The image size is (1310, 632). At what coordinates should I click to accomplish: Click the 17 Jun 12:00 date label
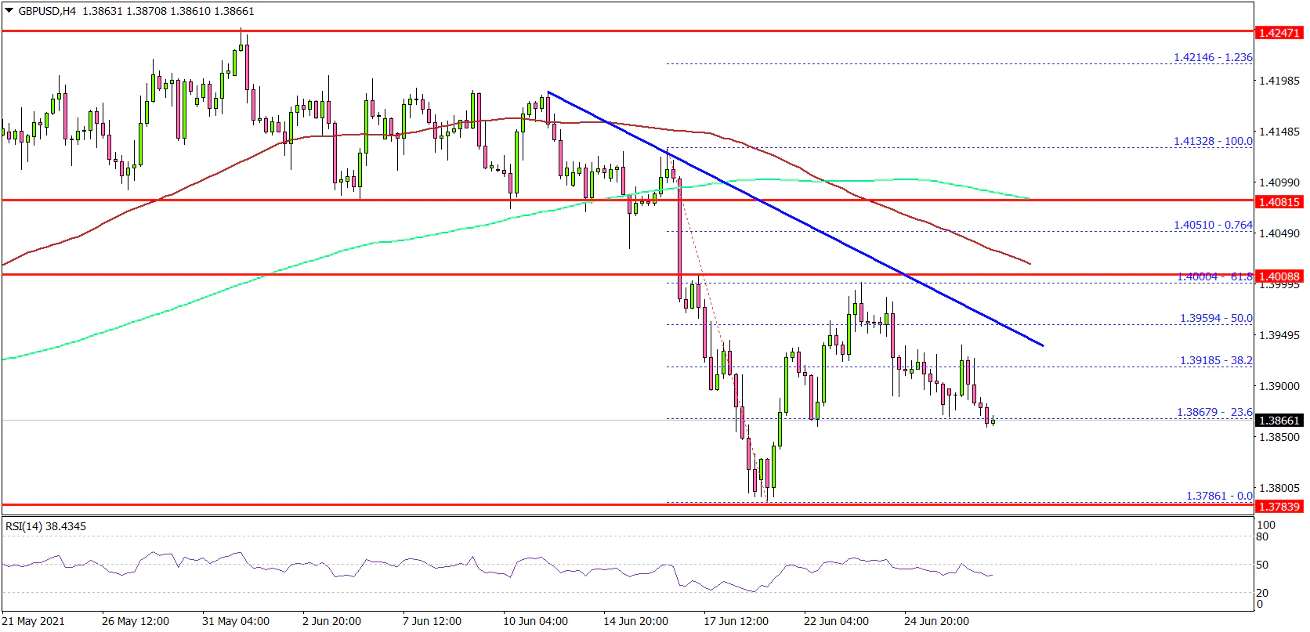point(736,621)
